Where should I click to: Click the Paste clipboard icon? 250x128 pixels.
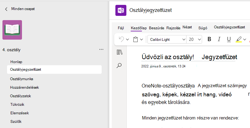click(136, 39)
